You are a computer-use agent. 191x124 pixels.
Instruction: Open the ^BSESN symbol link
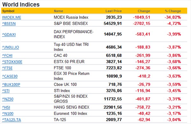click(9, 24)
